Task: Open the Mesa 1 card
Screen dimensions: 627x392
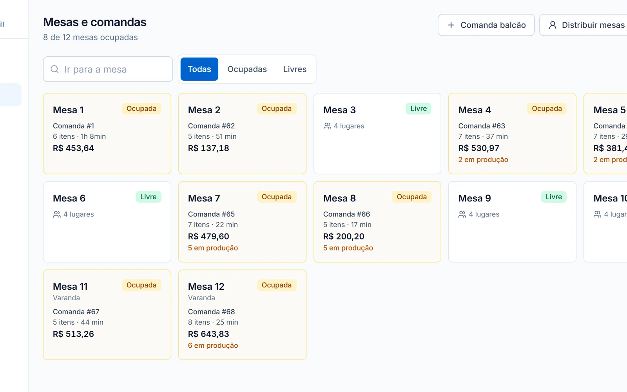Action: [x=107, y=133]
